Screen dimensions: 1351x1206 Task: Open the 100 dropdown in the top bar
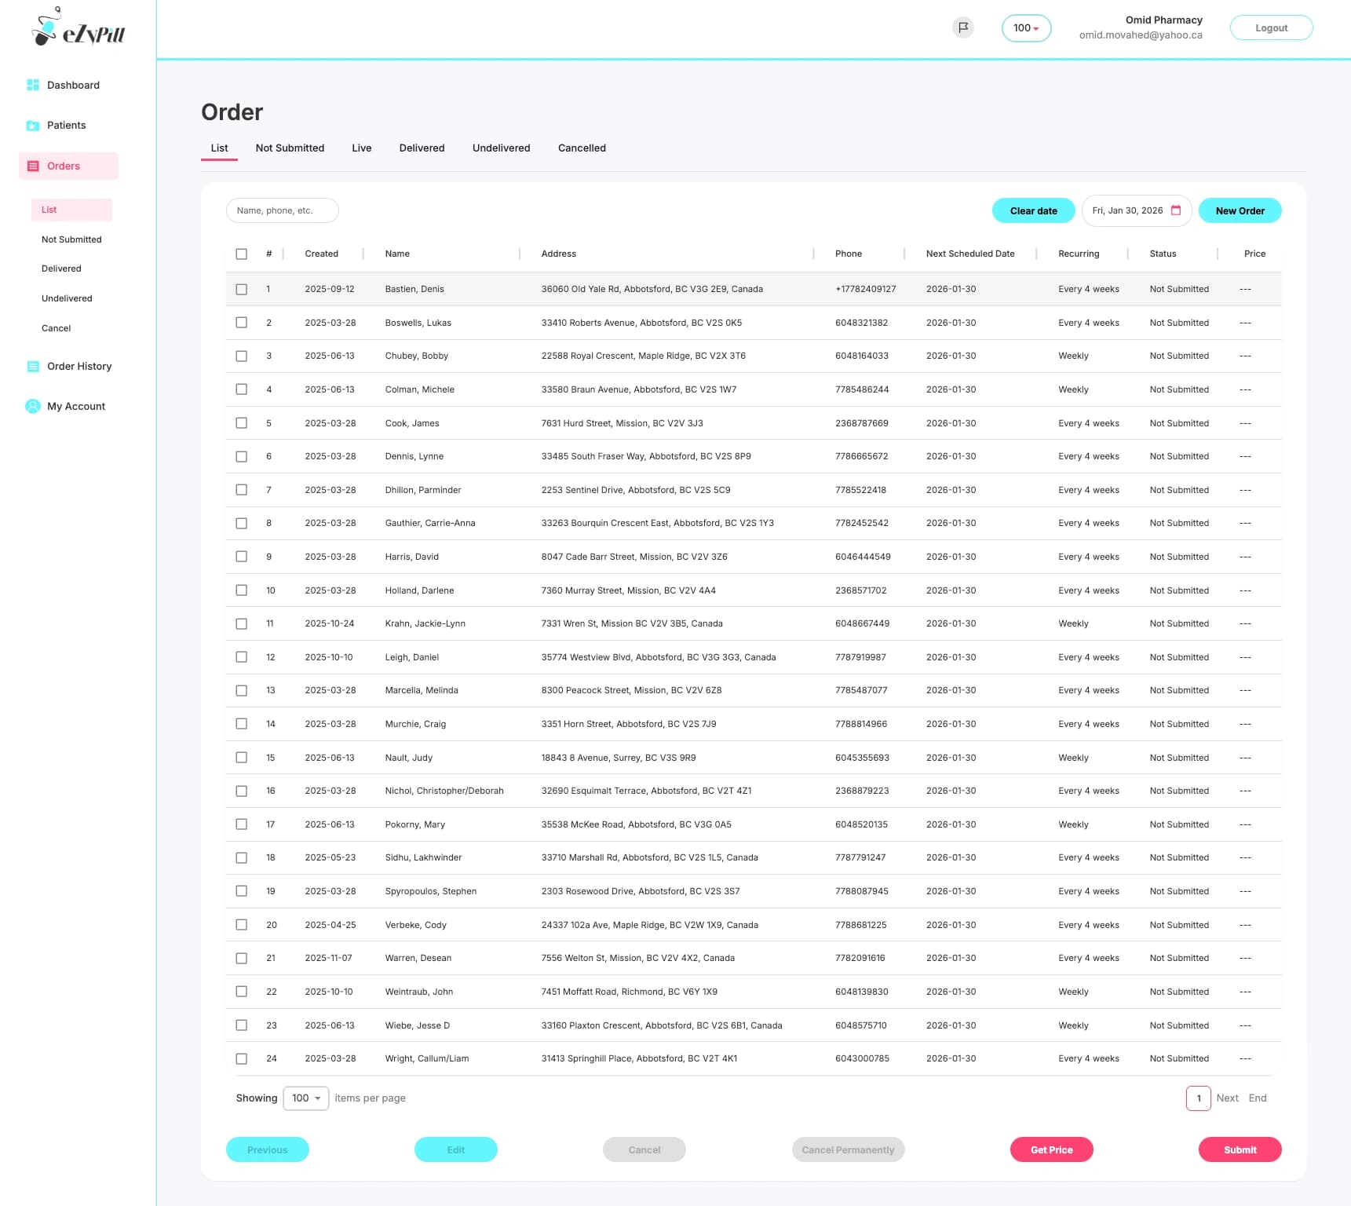[1026, 27]
